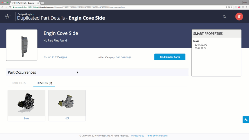The image size is (249, 140).
Task: Click the grey speech bubble extension icon
Action: point(236,7)
